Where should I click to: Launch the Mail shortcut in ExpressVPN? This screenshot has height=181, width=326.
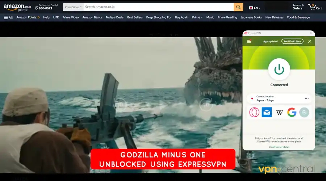[267, 113]
